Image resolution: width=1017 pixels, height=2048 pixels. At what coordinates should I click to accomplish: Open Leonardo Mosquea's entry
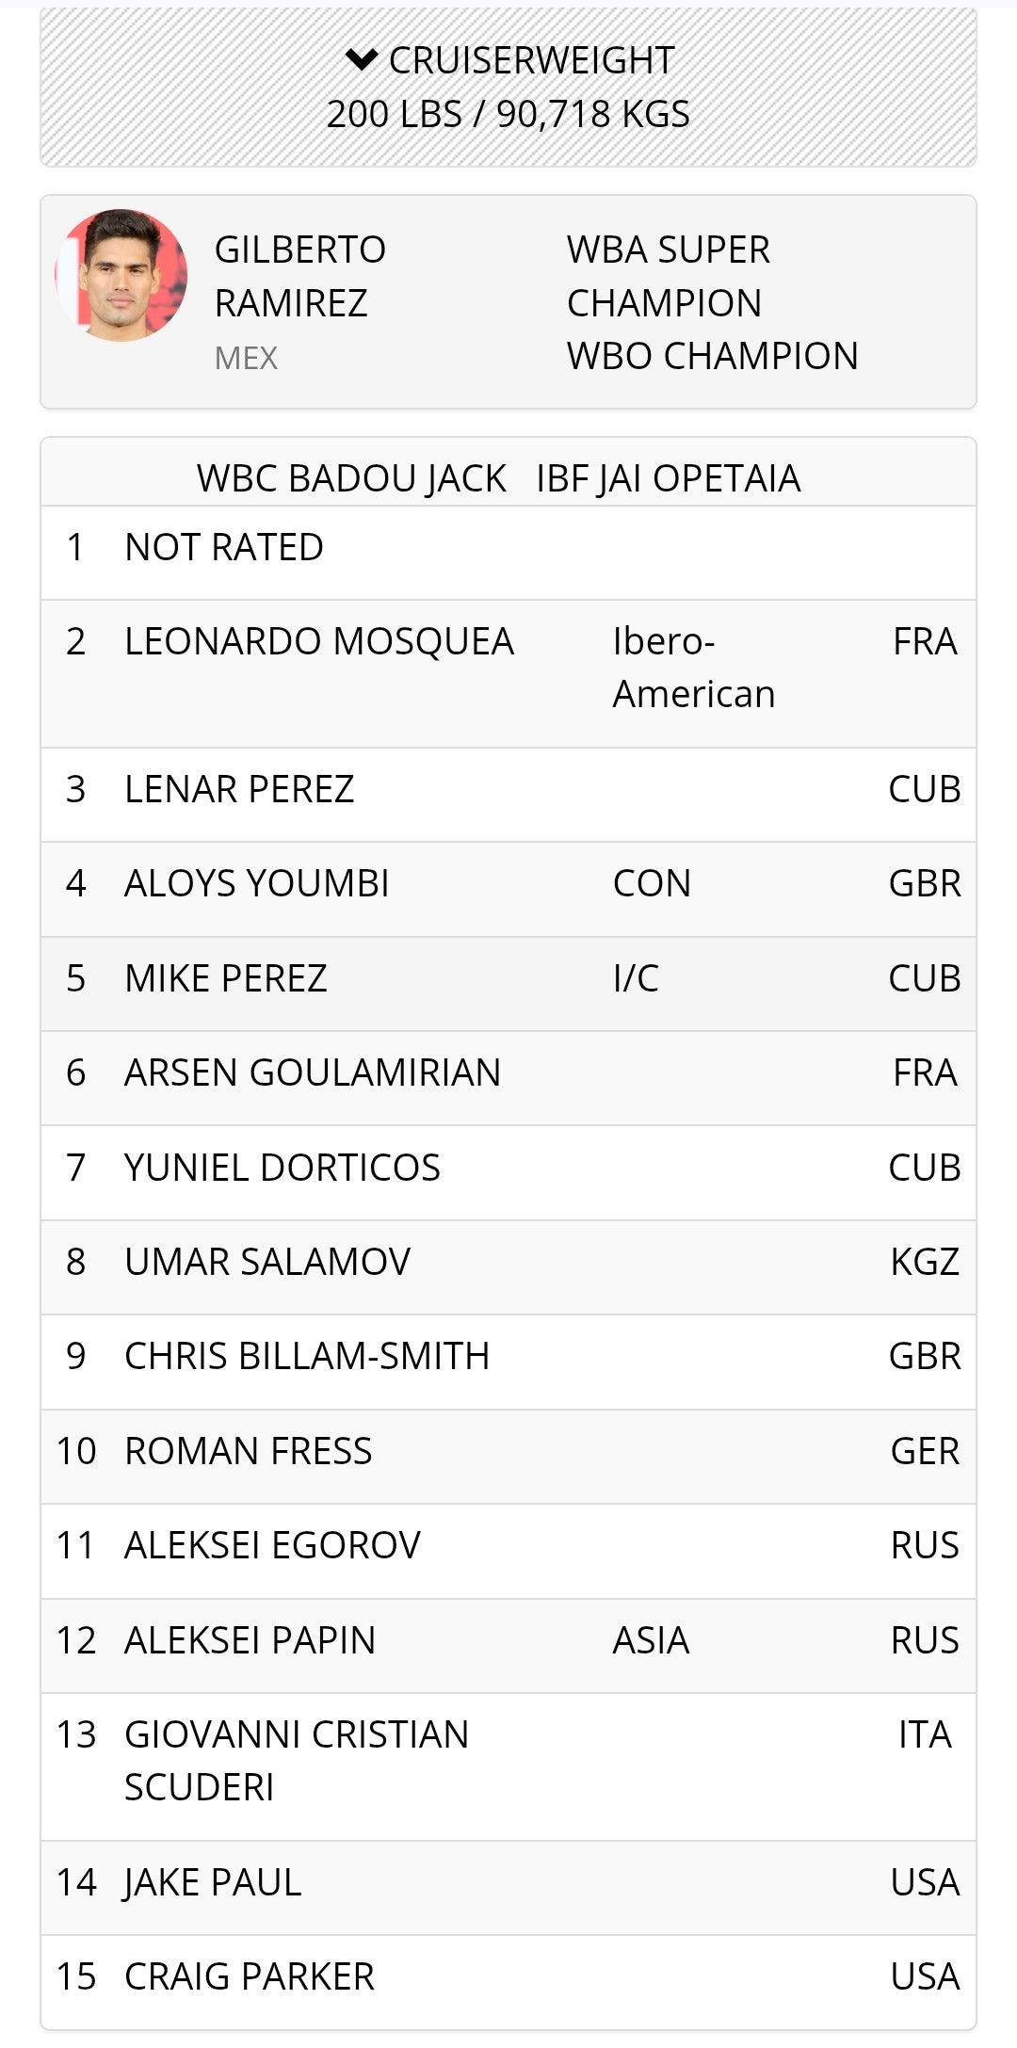point(508,674)
